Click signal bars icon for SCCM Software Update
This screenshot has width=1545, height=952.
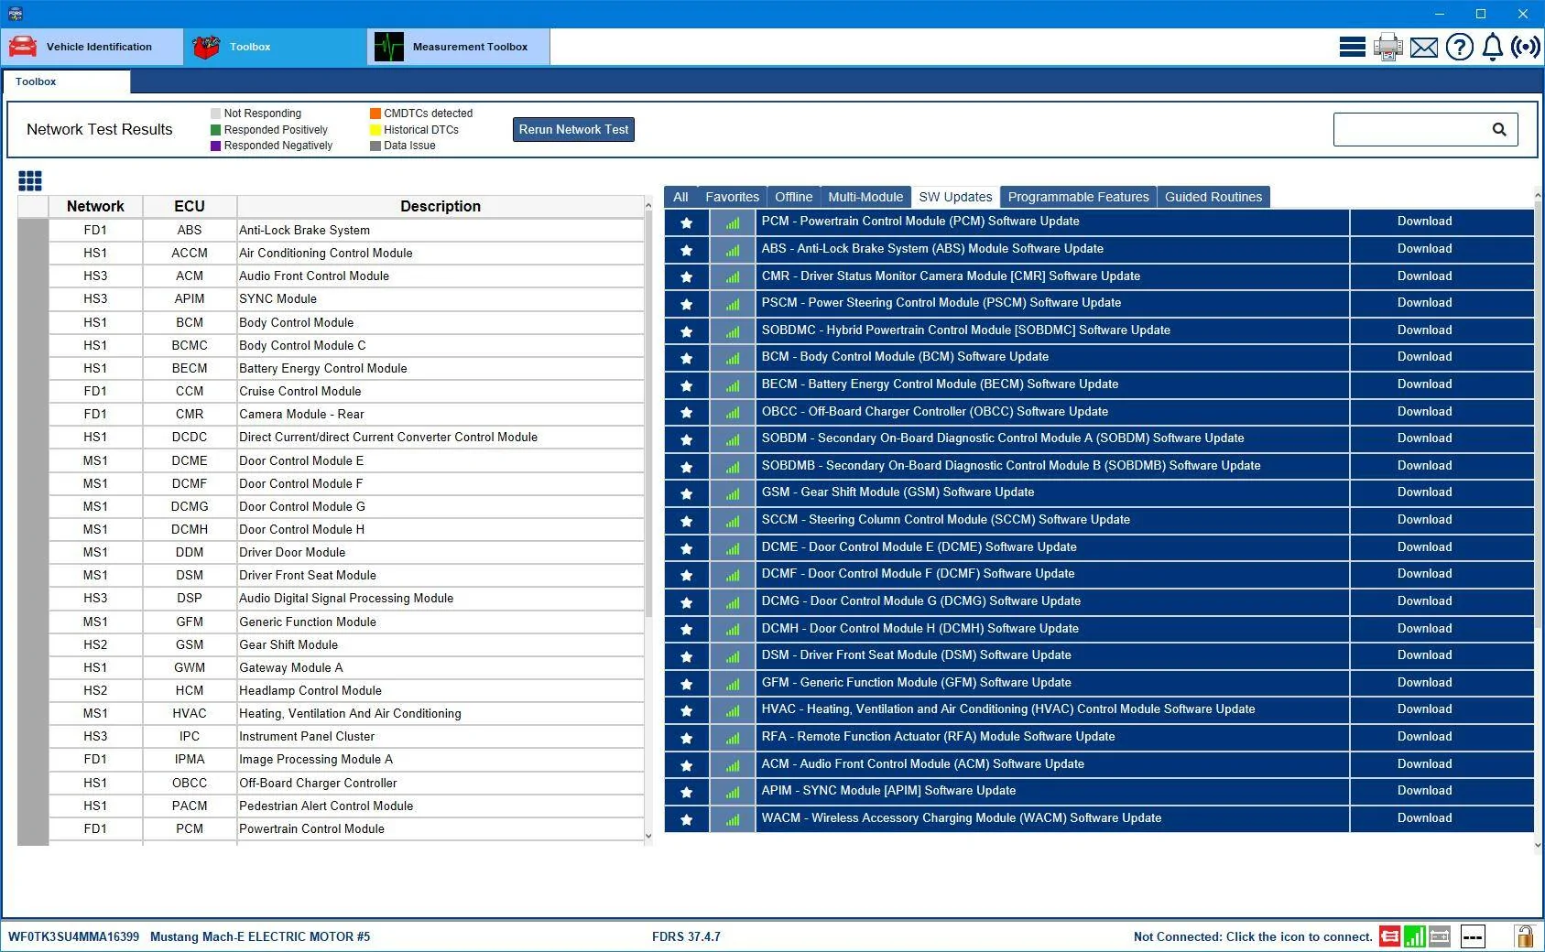(732, 521)
